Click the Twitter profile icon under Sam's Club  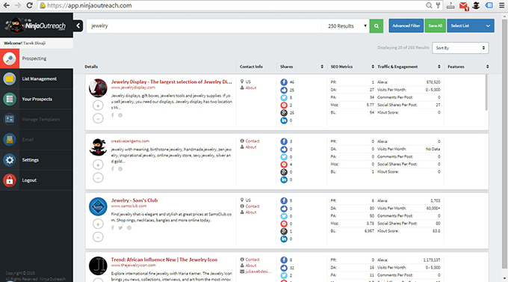point(120,228)
